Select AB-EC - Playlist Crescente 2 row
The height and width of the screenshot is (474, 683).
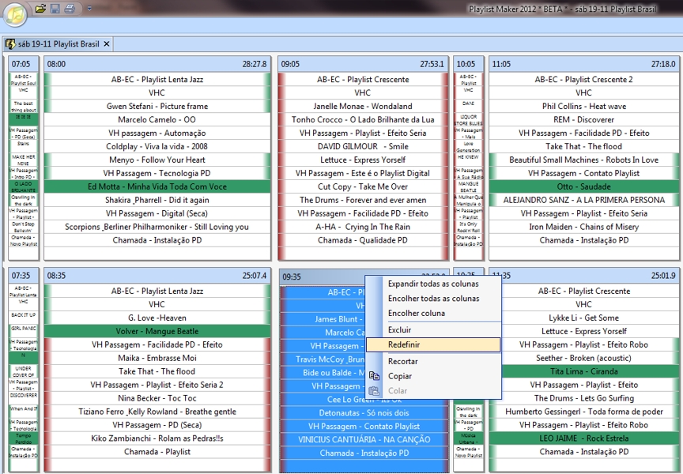coord(583,80)
